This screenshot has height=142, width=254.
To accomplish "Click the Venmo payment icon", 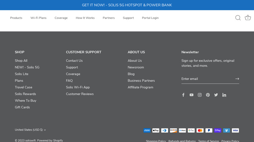I will coord(226,130).
